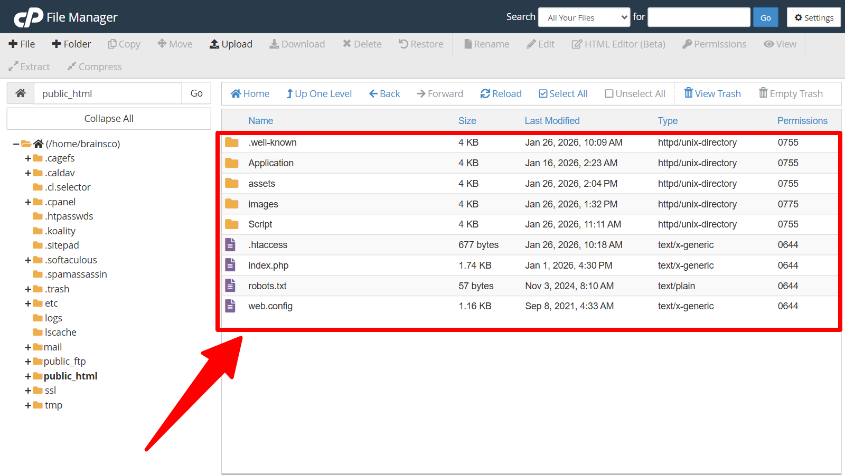845x475 pixels.
Task: Click the Extract toolbar item
Action: tap(29, 67)
